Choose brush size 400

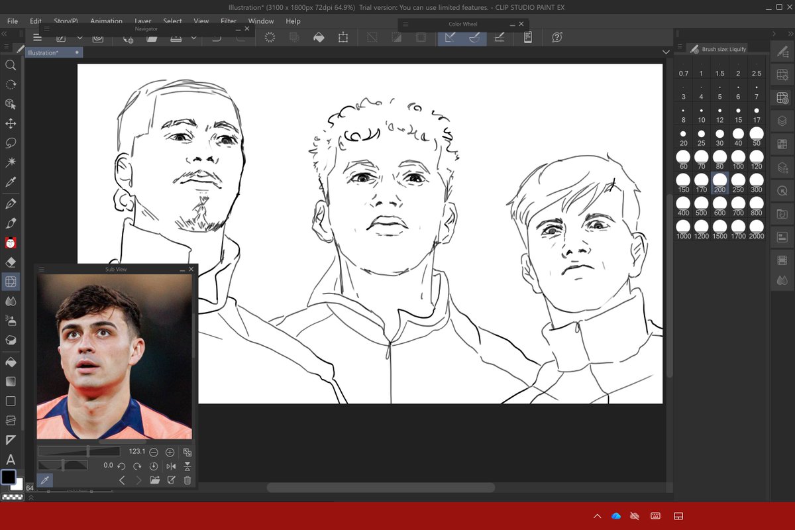[683, 206]
